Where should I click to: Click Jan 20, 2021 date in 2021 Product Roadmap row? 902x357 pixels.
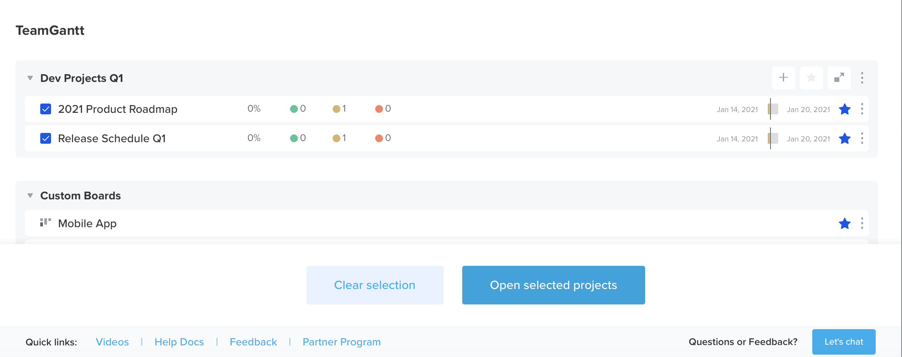(x=808, y=109)
